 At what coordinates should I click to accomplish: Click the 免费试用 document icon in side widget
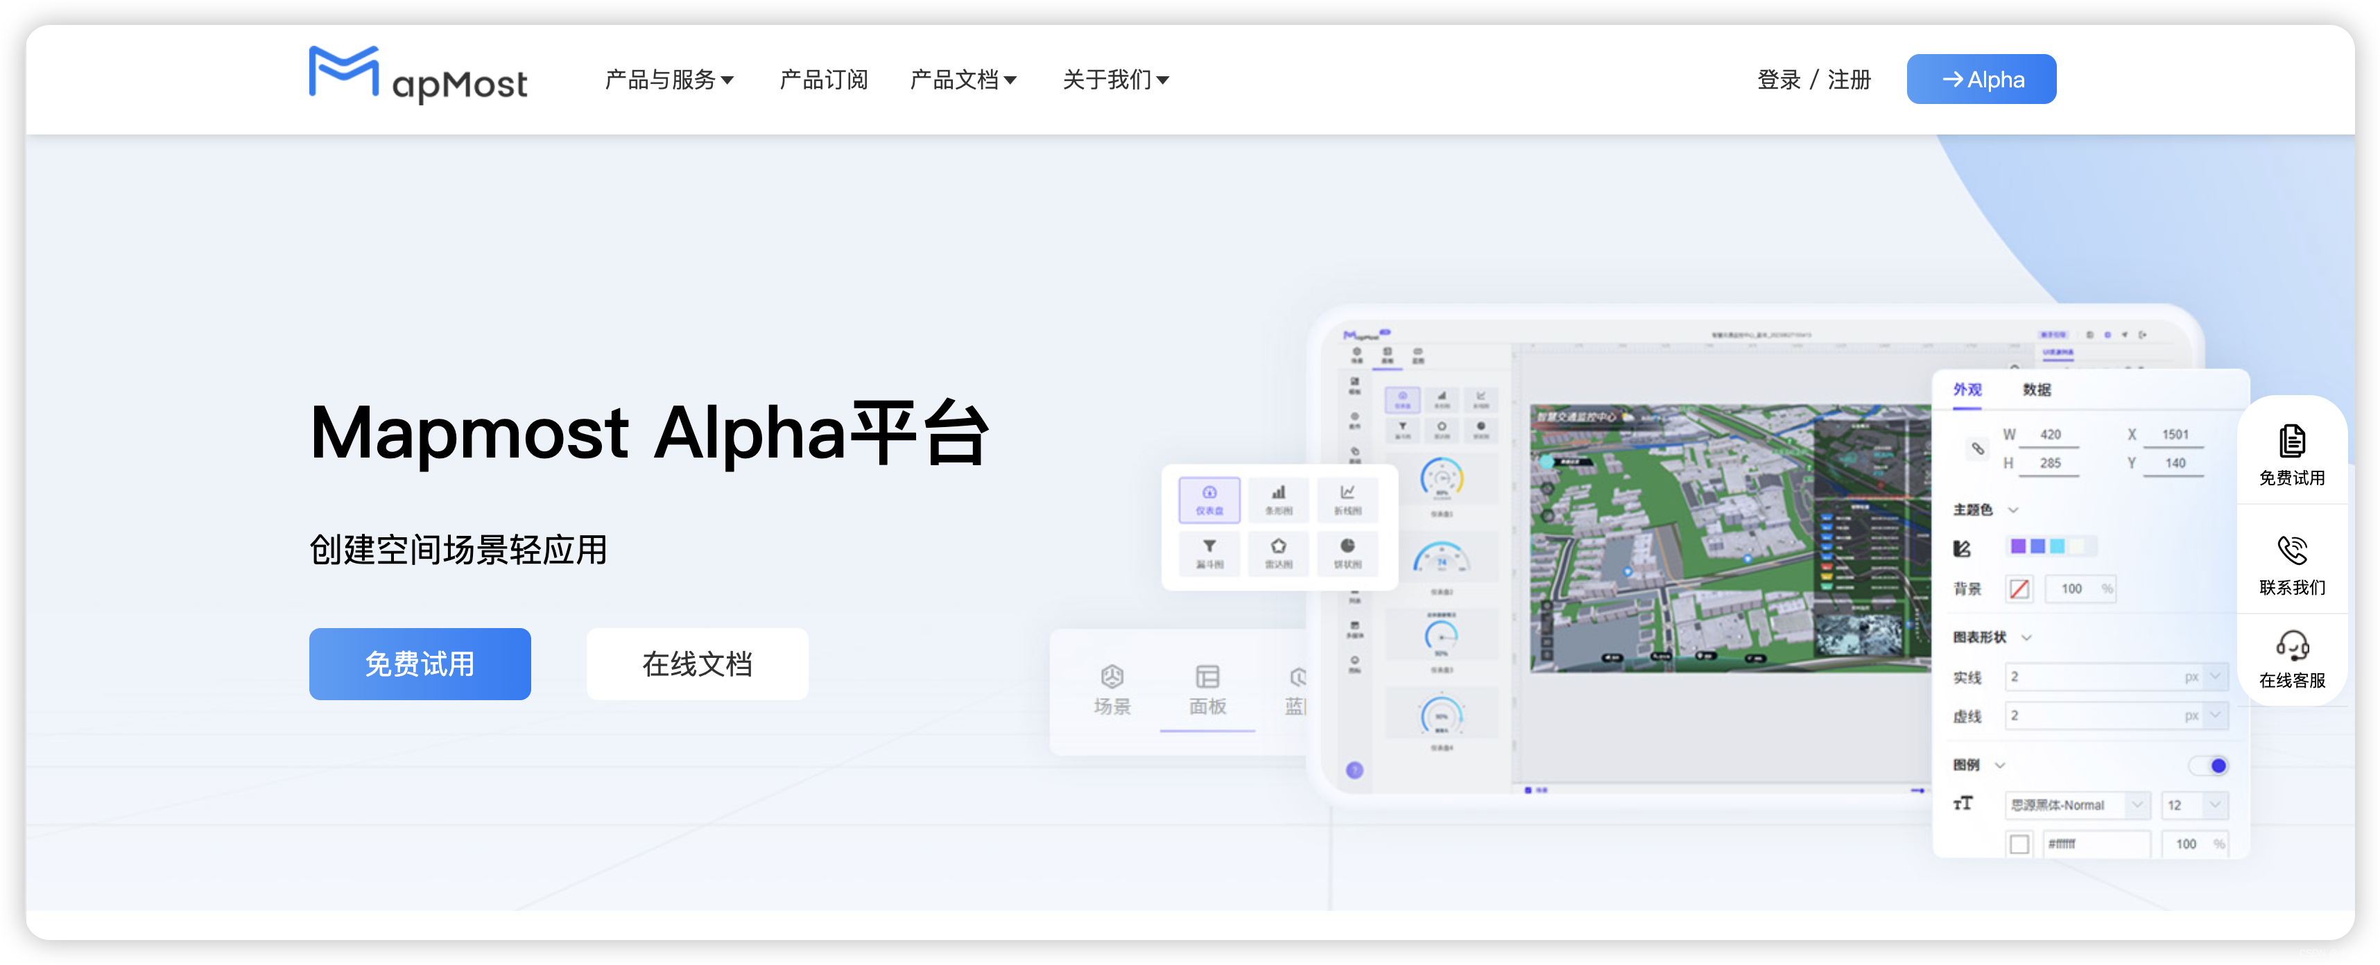coord(2291,442)
